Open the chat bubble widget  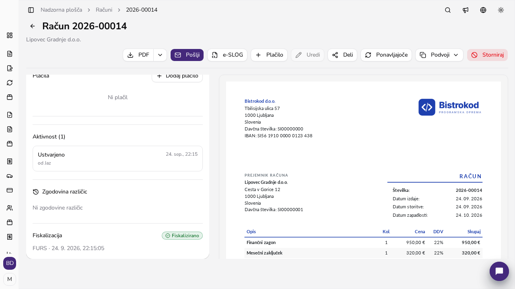coord(499,271)
